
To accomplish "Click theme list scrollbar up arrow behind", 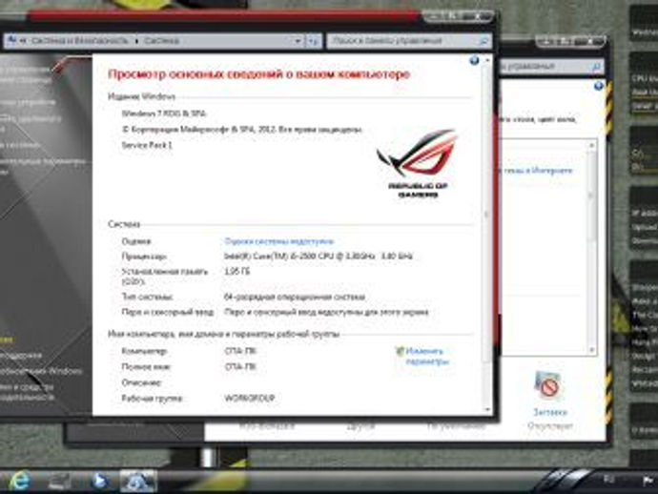I will coord(591,145).
